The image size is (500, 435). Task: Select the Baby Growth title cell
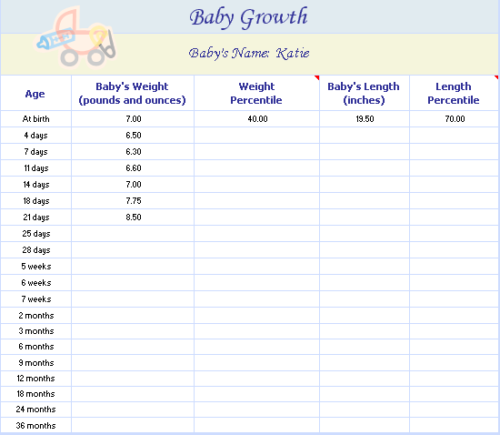(249, 16)
